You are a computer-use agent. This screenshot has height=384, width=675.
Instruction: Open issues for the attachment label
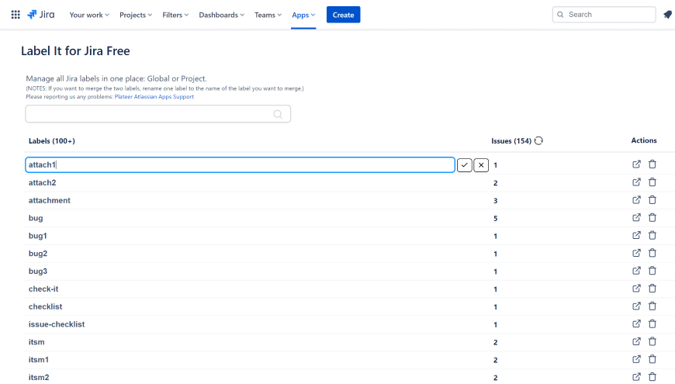click(x=636, y=200)
